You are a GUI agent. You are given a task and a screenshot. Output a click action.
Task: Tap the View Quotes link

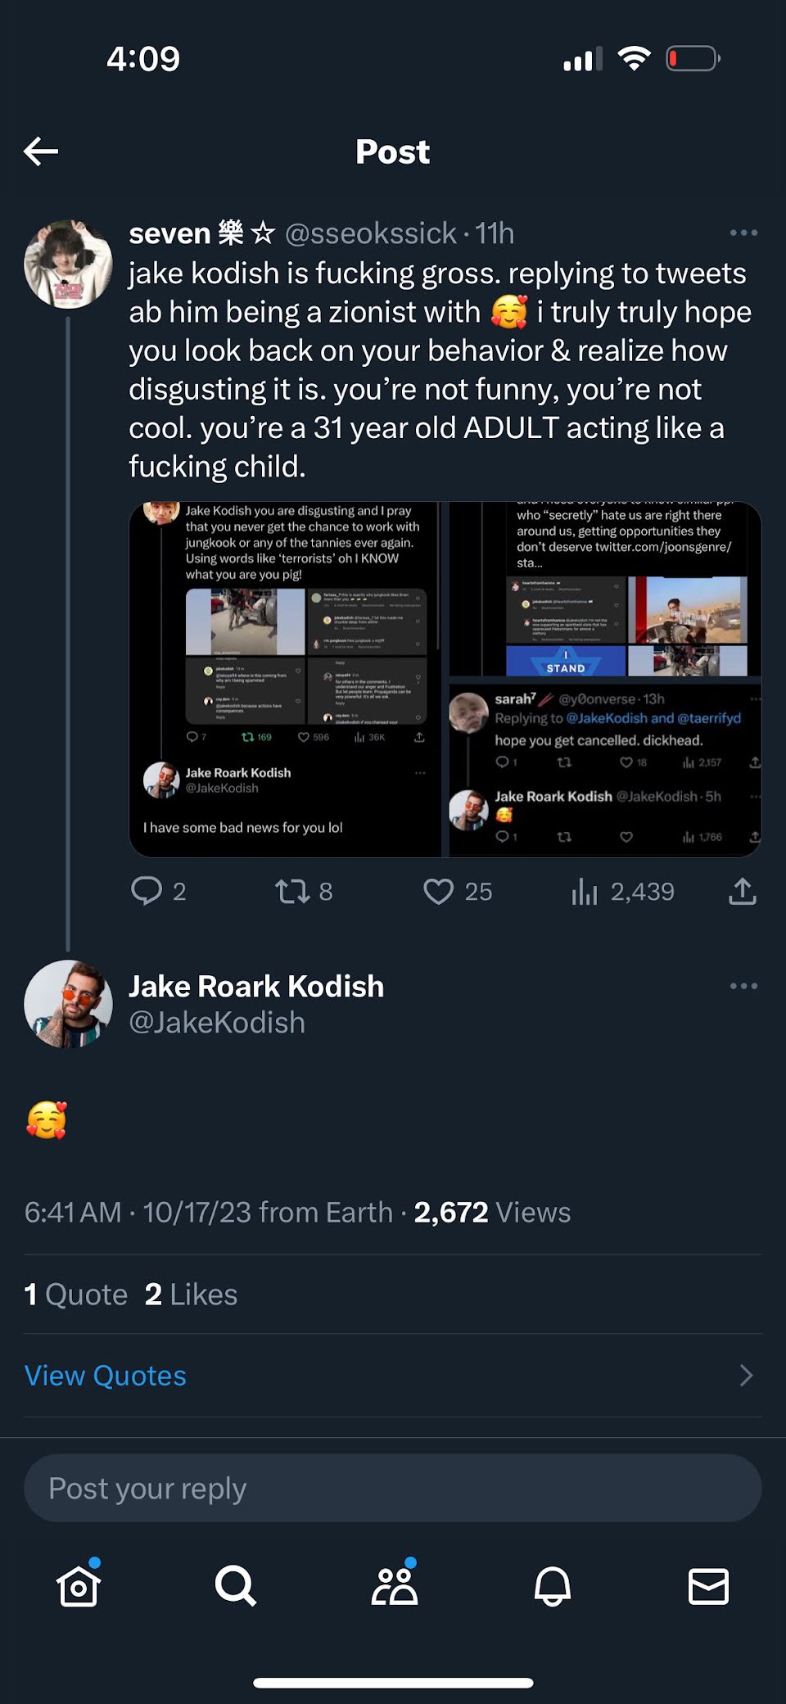click(x=106, y=1376)
